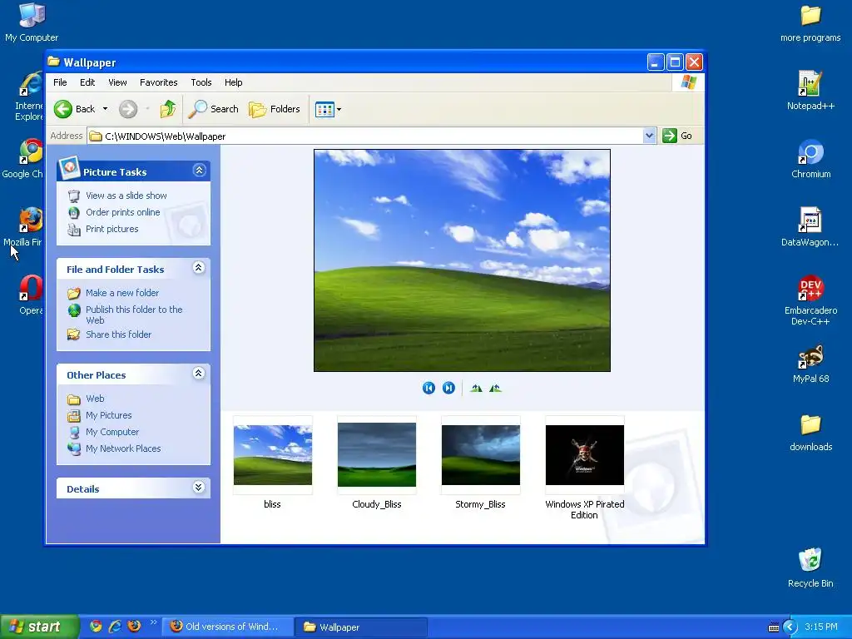This screenshot has width=852, height=639.
Task: Open My Pictures under Other Places
Action: click(x=109, y=416)
